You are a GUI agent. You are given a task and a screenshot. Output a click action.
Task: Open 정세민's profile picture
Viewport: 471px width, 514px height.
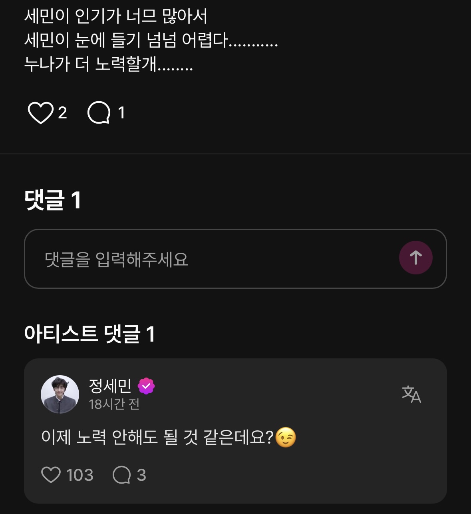(60, 394)
